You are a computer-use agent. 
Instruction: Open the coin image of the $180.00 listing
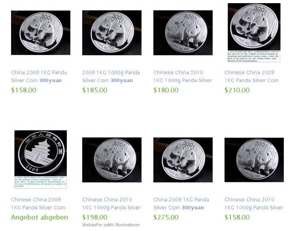(183, 33)
